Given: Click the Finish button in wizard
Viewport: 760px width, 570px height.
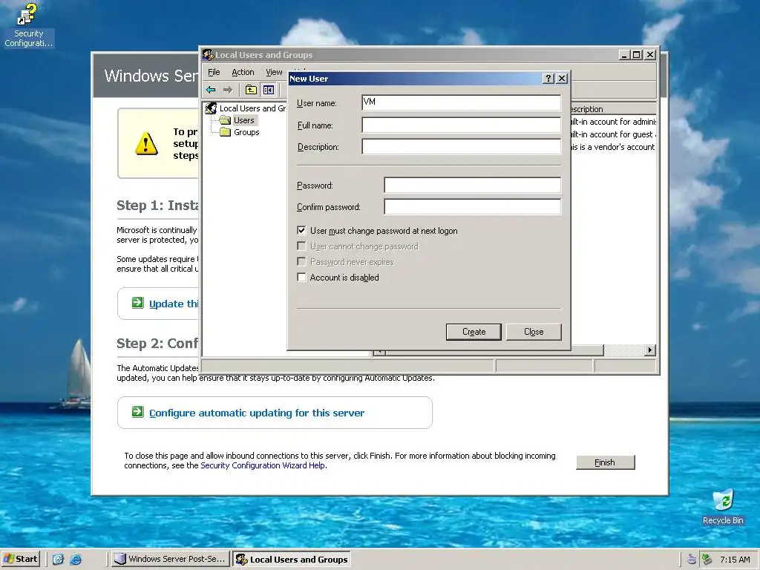Looking at the screenshot, I should coord(606,462).
